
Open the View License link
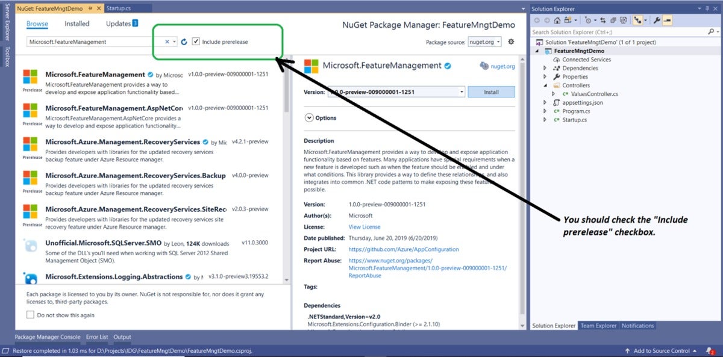pos(365,227)
